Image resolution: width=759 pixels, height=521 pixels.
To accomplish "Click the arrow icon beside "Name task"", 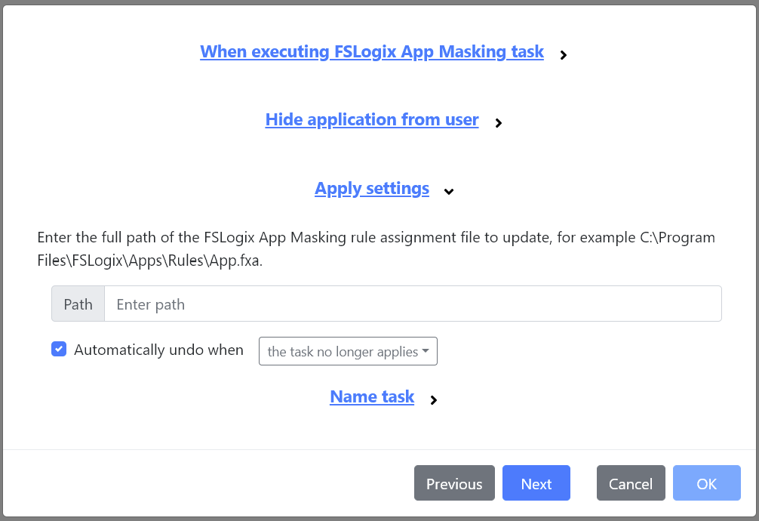I will (433, 400).
